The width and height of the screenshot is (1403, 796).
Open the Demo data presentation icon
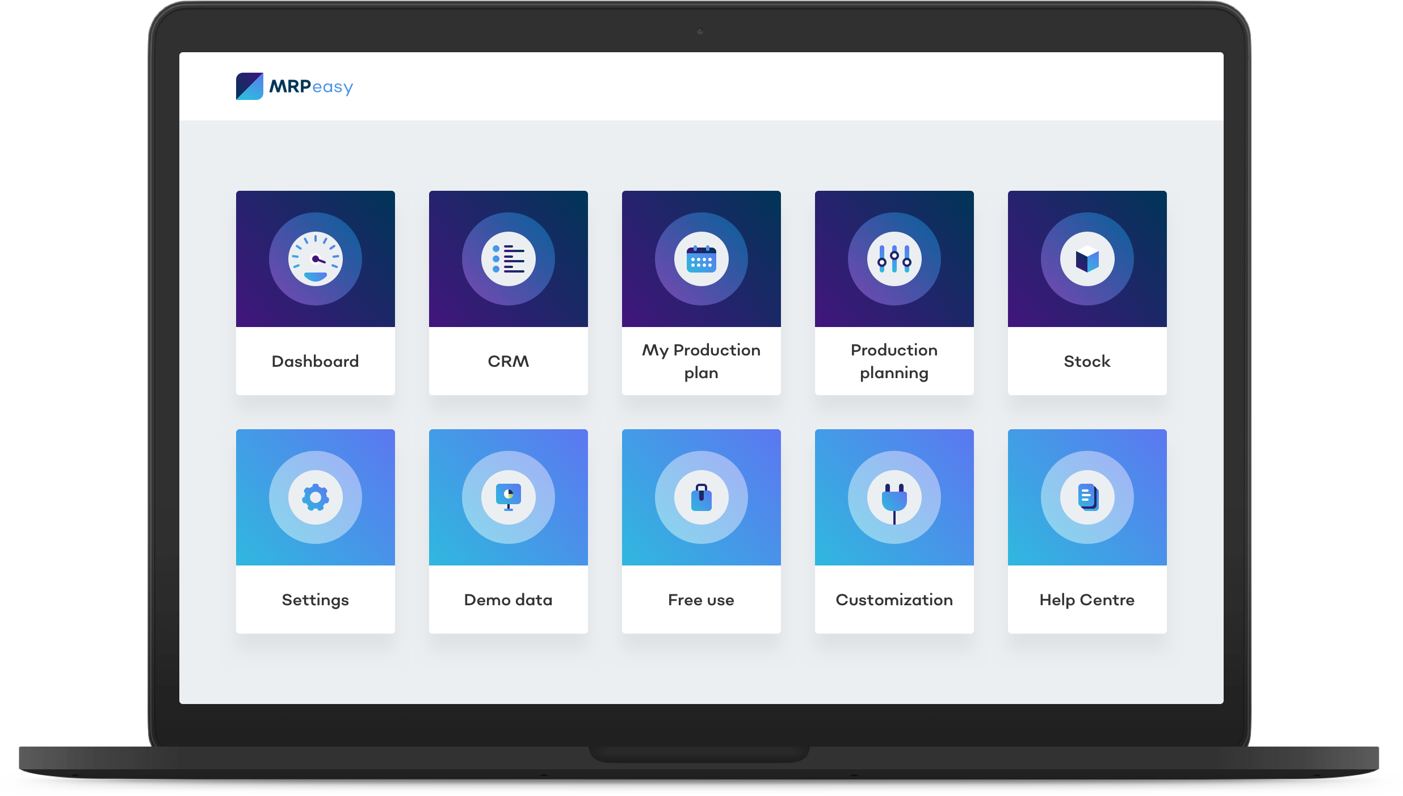coord(509,497)
